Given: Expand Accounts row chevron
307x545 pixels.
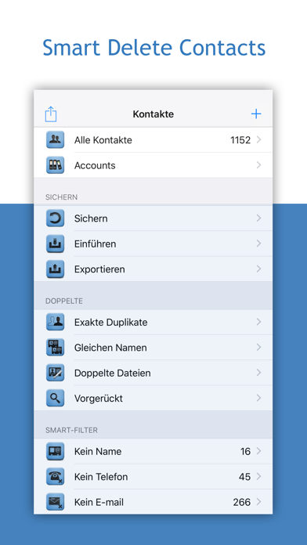Looking at the screenshot, I should coord(258,165).
